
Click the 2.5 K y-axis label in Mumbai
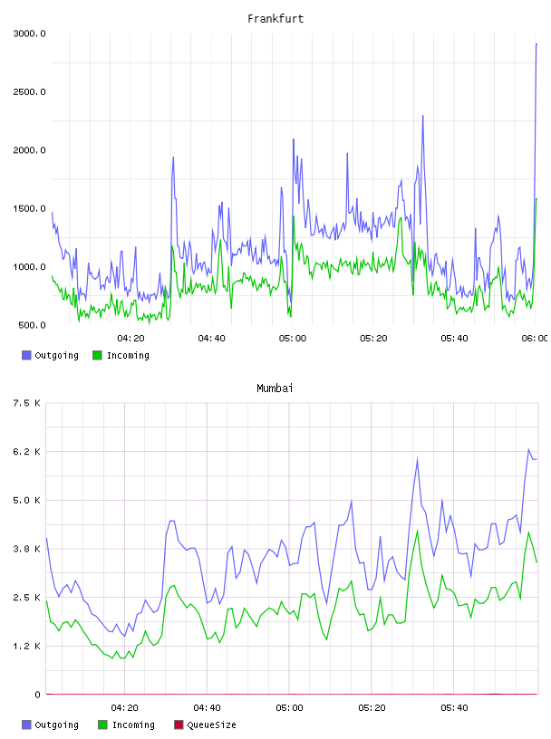26,597
